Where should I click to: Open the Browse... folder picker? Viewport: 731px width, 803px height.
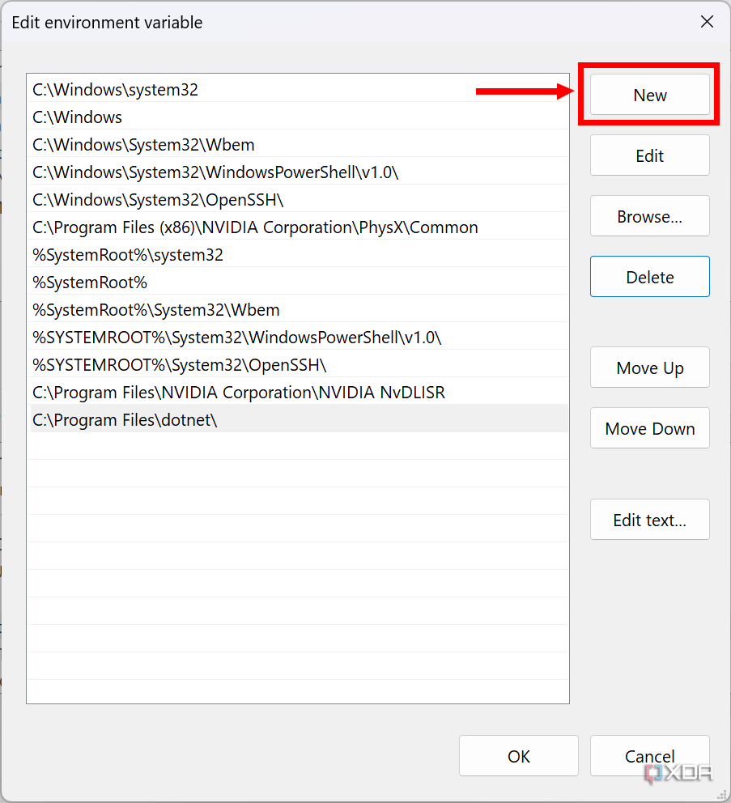coord(649,216)
